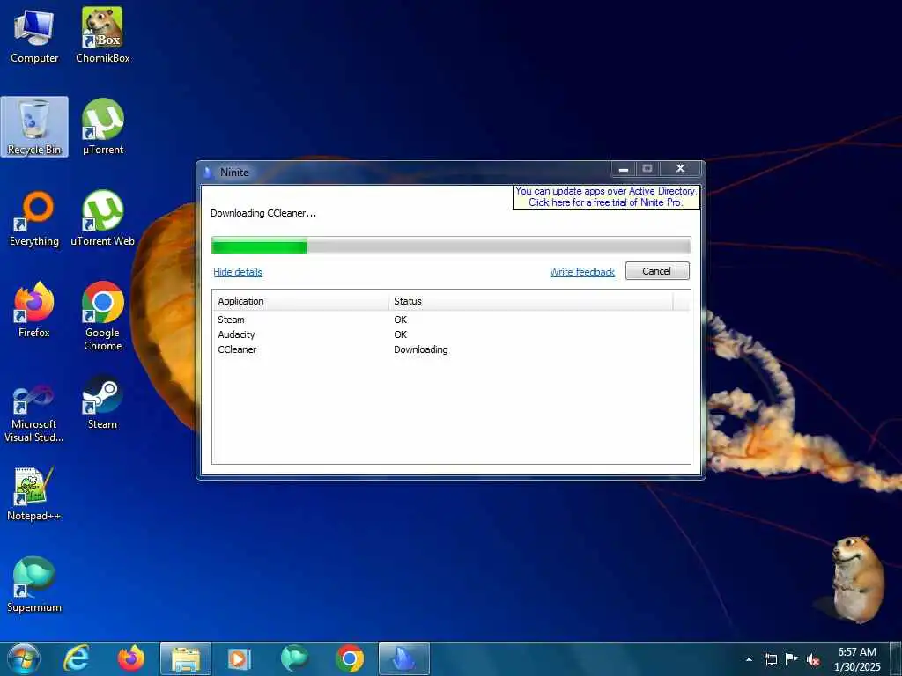Click the OK status beside Steam

click(x=401, y=320)
